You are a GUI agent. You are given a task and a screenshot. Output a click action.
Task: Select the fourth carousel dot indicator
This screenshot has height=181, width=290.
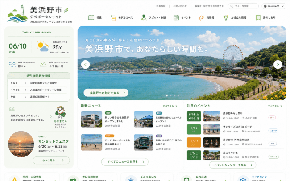coord(178,95)
